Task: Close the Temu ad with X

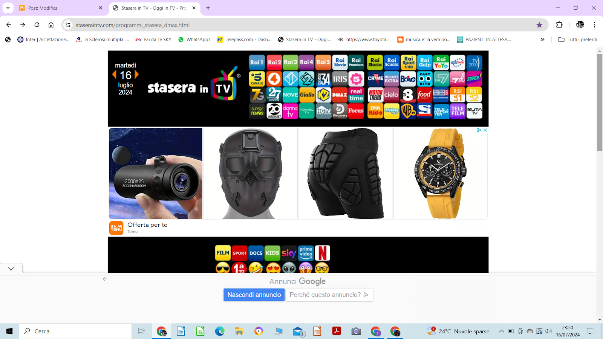Action: 485,130
